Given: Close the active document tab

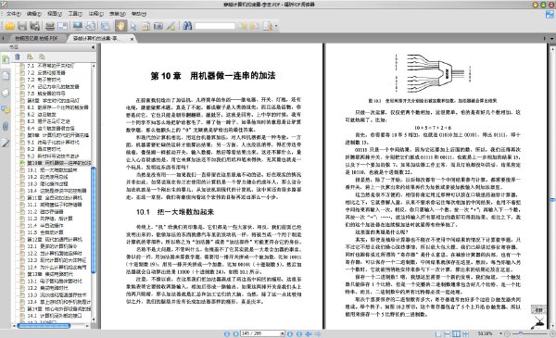Looking at the screenshot, I should (132, 39).
